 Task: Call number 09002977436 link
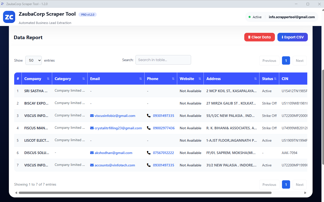tap(164, 128)
